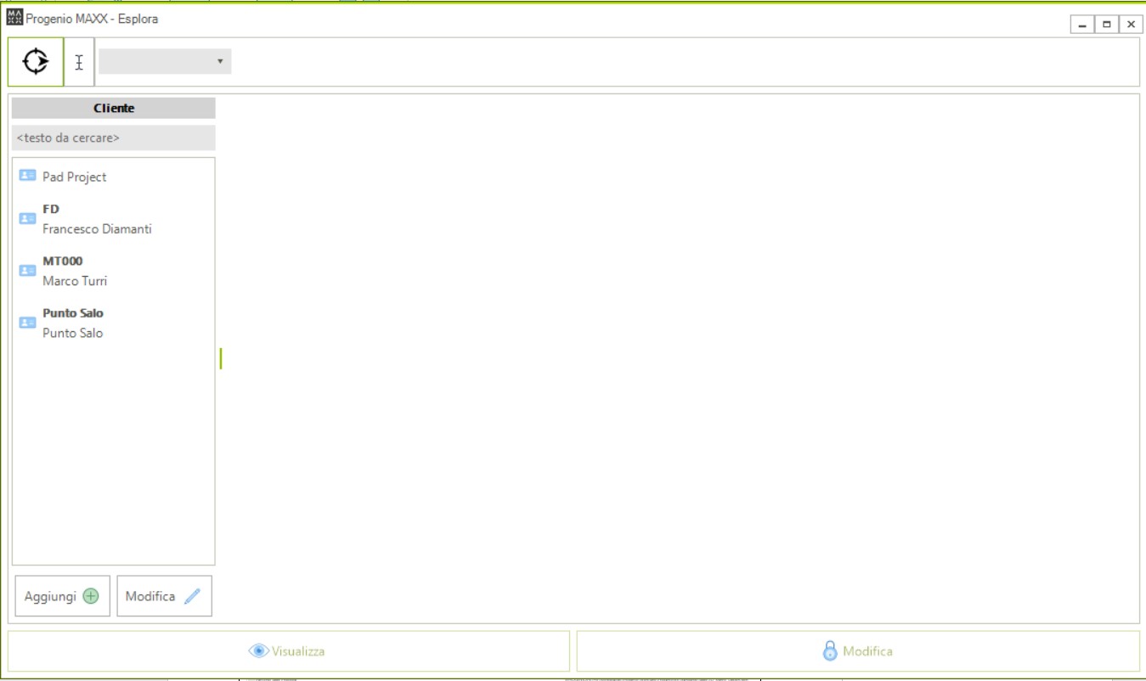Click the search field 'testo da cercare'
Viewport: 1146px width, 681px height.
point(114,138)
